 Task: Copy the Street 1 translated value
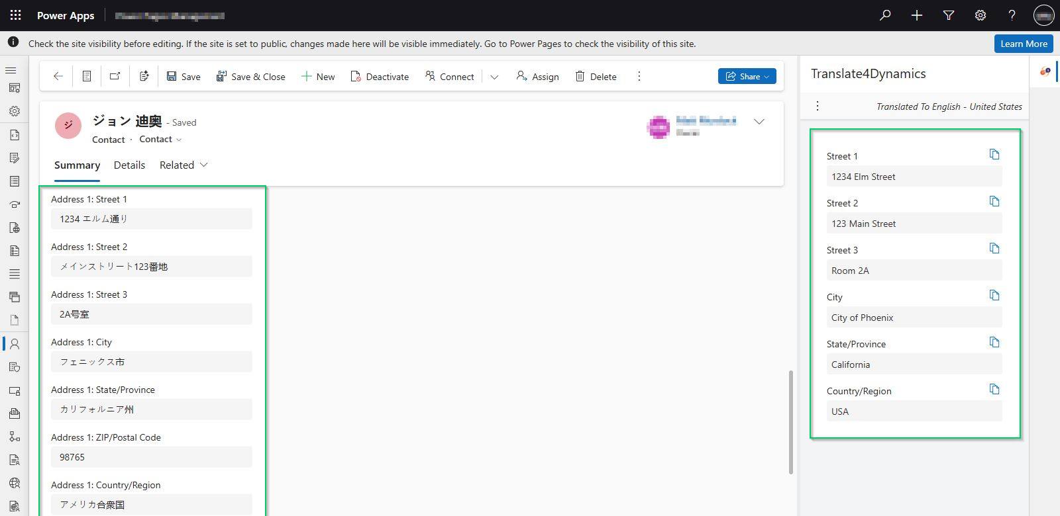coord(994,154)
